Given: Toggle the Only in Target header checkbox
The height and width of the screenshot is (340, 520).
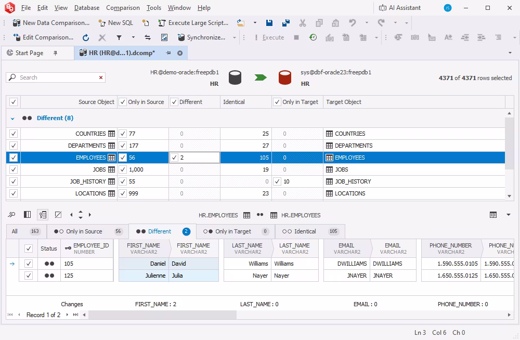Looking at the screenshot, I should pos(277,102).
